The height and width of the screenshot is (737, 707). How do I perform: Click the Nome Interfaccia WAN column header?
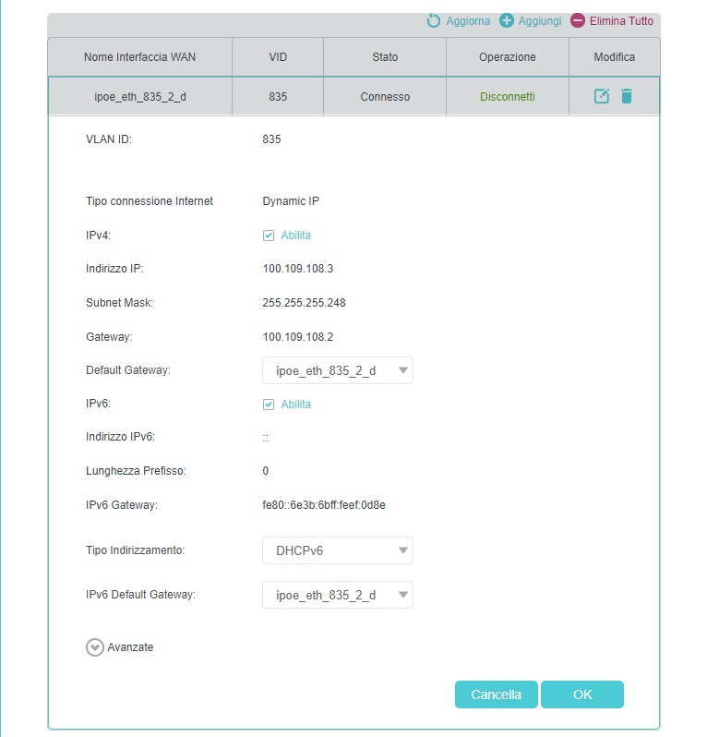point(140,57)
